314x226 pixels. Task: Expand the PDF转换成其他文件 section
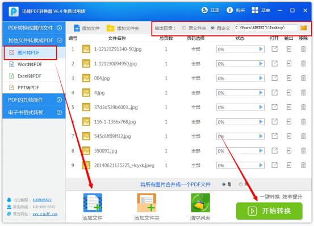point(34,28)
